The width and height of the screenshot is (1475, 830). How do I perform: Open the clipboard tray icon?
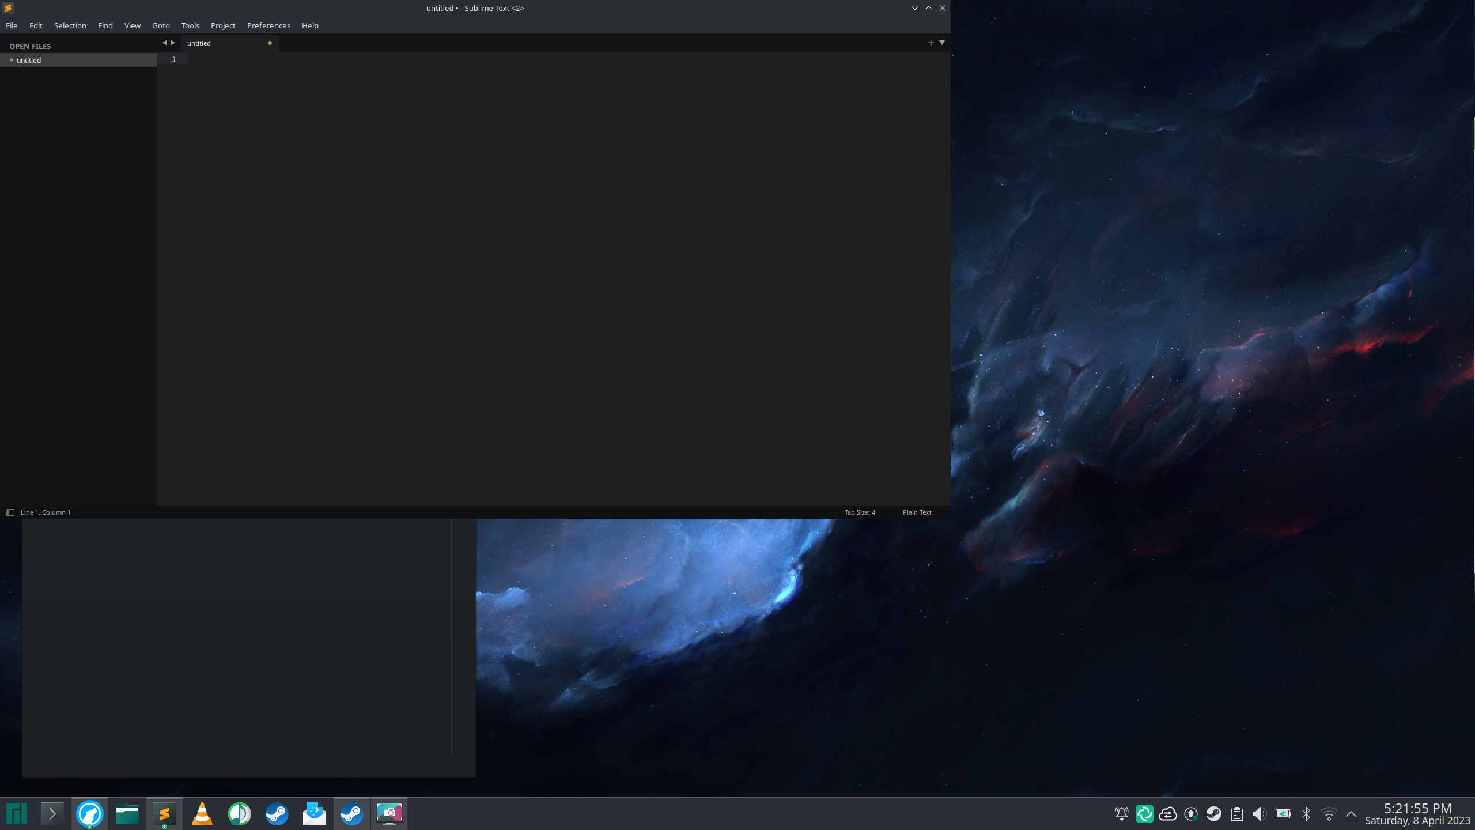tap(1236, 814)
